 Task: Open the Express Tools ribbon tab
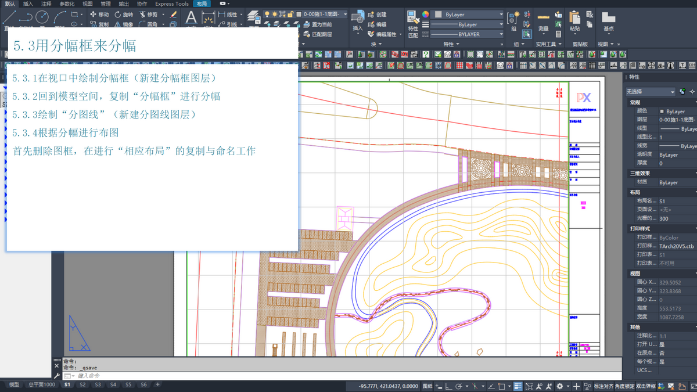coord(171,3)
